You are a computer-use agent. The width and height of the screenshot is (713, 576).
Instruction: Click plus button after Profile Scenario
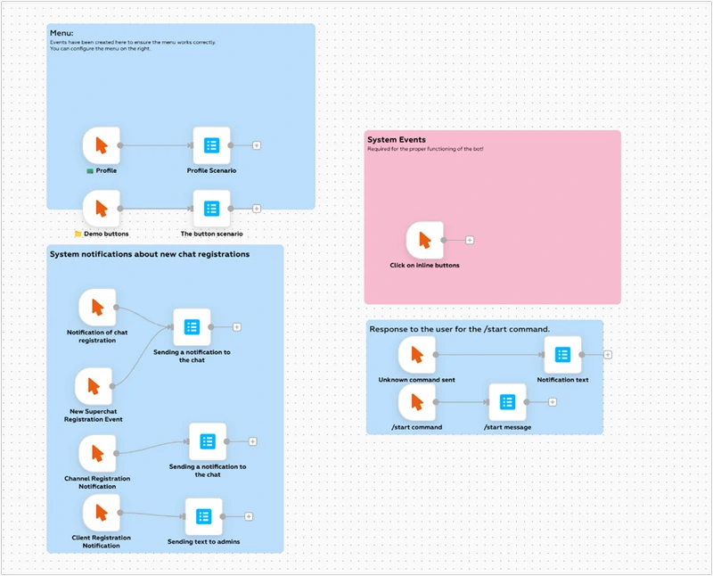(x=257, y=144)
